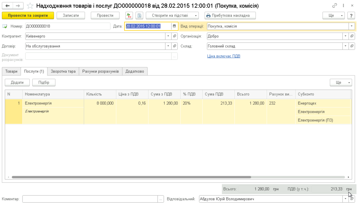Click the help question mark button

350,15
